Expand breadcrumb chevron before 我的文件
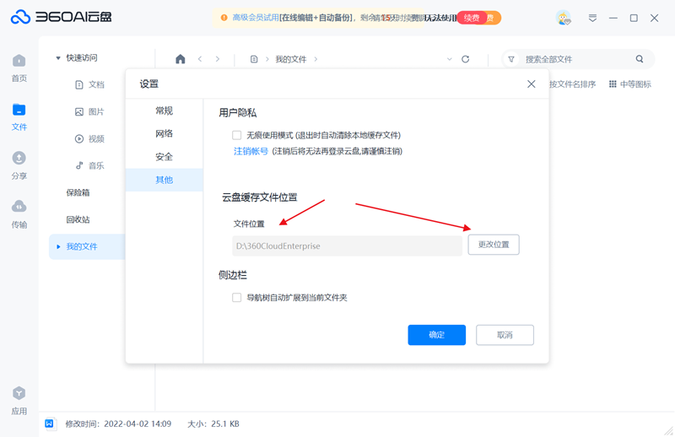 click(x=267, y=59)
